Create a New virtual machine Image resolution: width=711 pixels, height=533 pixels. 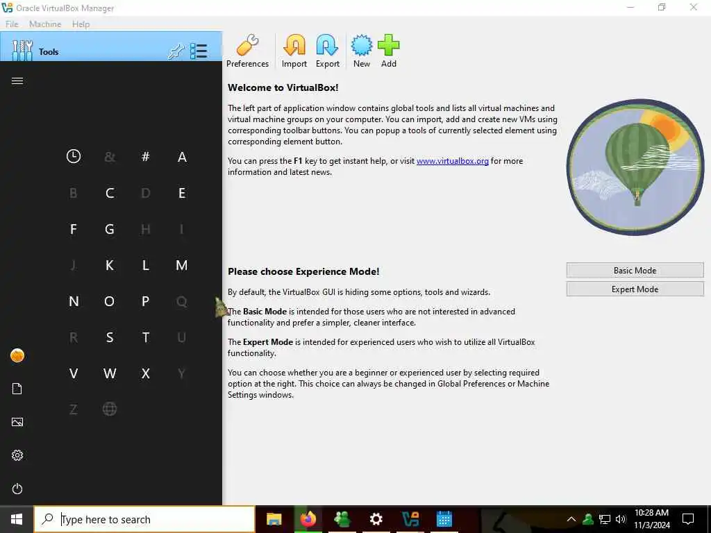[x=361, y=51]
